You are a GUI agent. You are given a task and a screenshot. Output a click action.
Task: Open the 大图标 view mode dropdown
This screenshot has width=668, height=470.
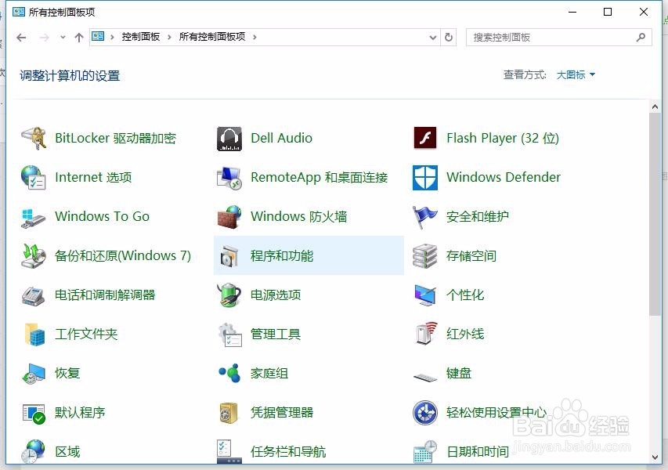pos(576,75)
